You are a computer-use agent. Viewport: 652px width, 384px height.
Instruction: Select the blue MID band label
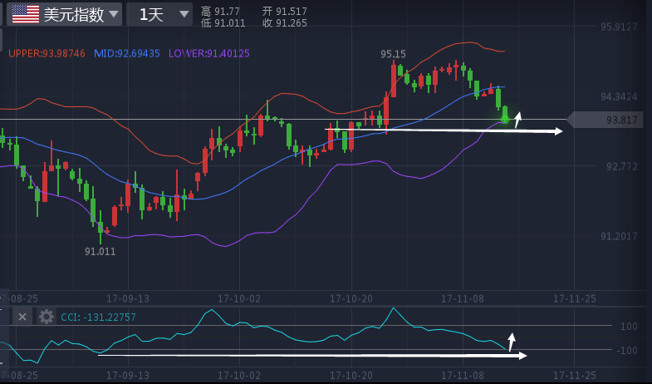(x=126, y=53)
